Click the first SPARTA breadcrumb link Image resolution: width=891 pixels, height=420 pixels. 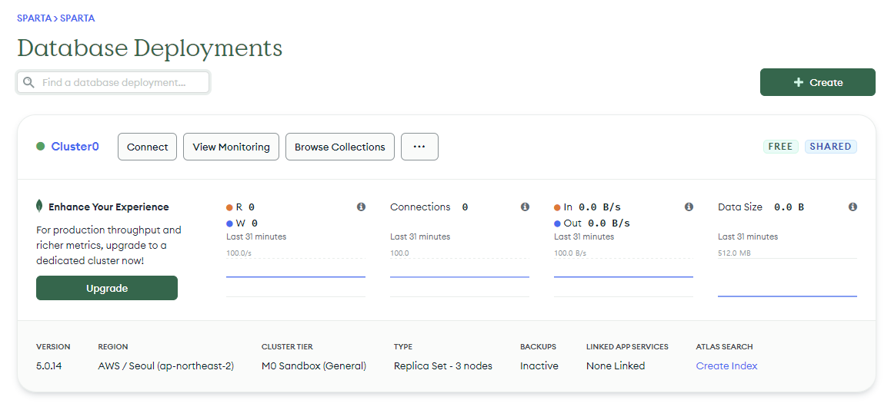click(x=34, y=18)
